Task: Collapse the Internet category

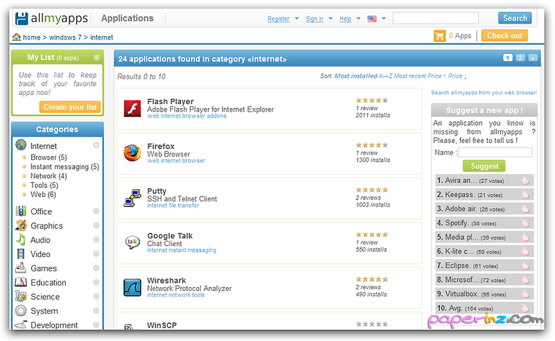Action: point(96,145)
